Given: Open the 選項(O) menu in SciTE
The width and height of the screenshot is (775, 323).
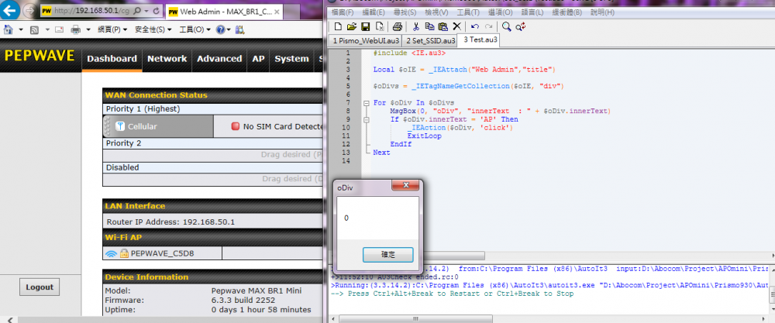Looking at the screenshot, I should 499,12.
